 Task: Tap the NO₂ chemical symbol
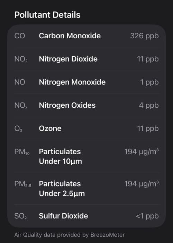pos(21,59)
